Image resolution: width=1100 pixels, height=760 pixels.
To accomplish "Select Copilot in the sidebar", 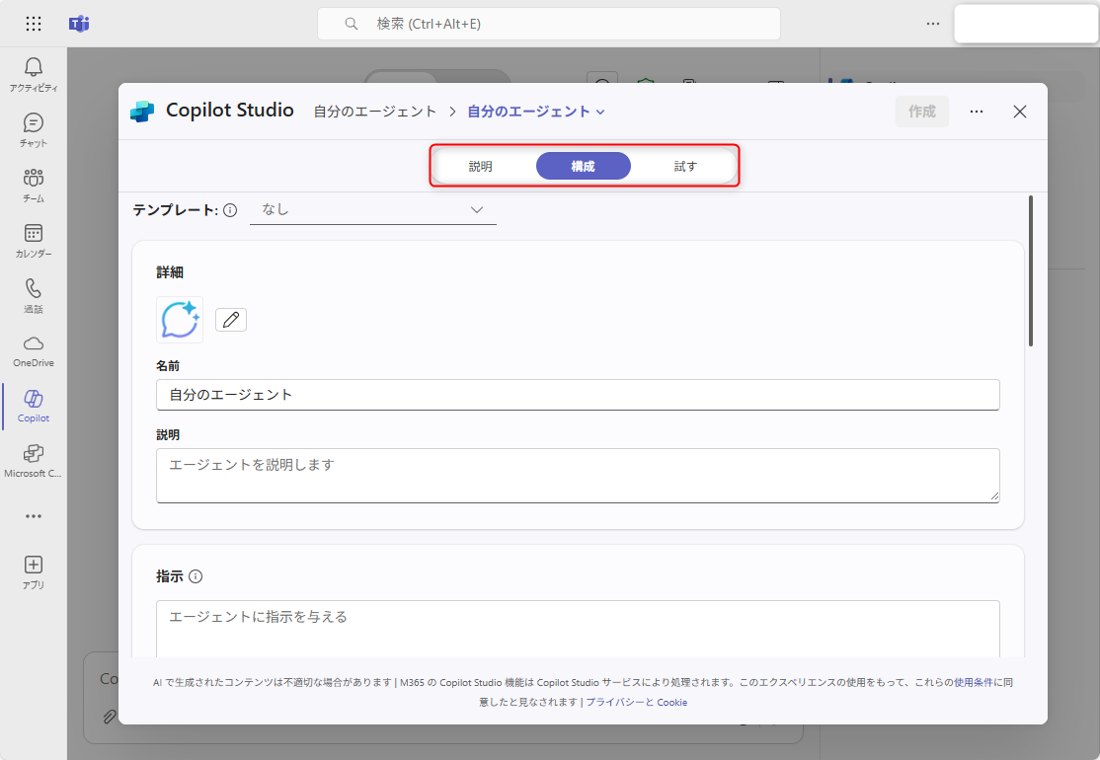I will [33, 406].
